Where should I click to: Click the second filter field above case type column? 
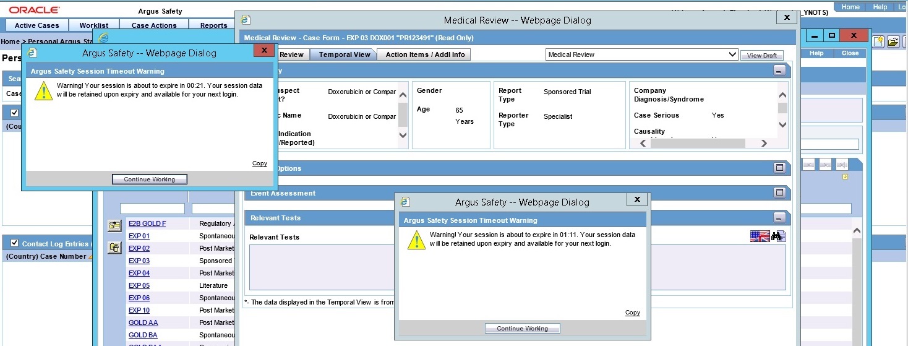[x=213, y=209]
